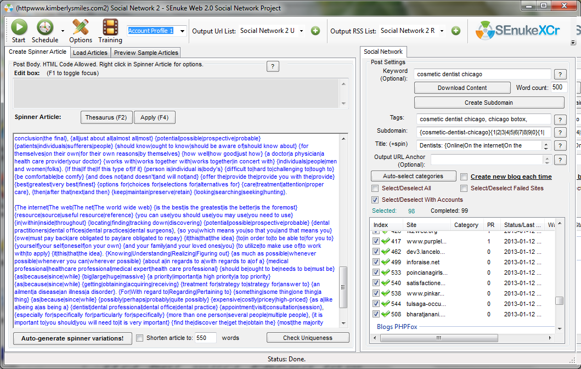This screenshot has width=581, height=369.
Task: Open help button next to Subdomain field
Action: click(560, 133)
